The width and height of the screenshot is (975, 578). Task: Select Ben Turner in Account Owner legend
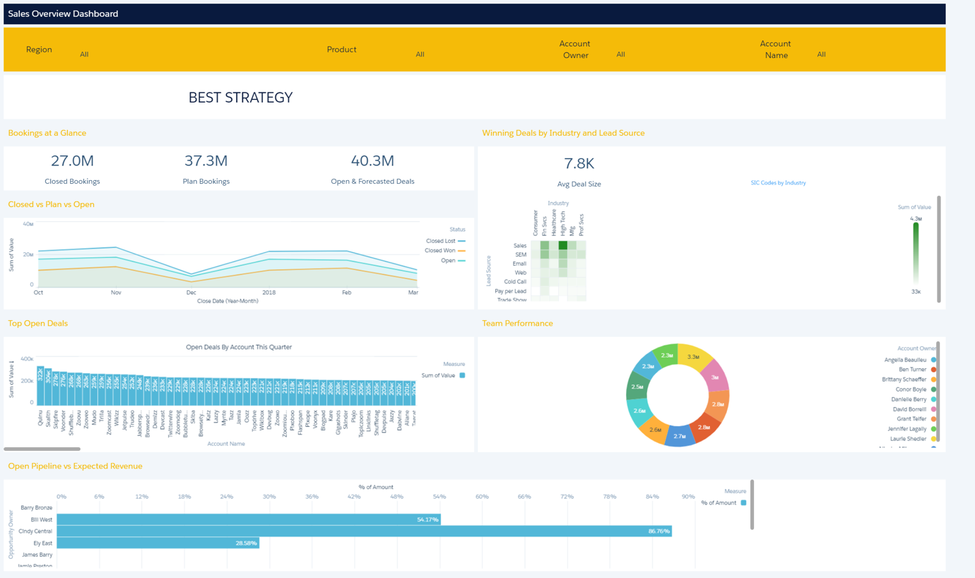917,370
